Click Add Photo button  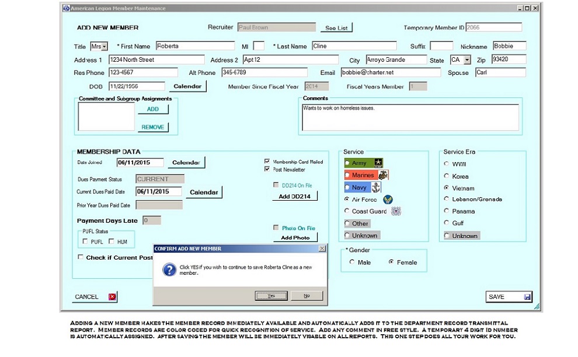(295, 237)
